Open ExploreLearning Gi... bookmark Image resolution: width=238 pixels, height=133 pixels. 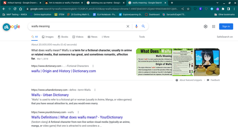coord(131,14)
